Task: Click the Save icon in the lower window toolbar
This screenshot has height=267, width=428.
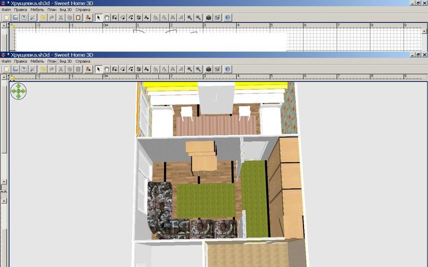Action: 24,69
